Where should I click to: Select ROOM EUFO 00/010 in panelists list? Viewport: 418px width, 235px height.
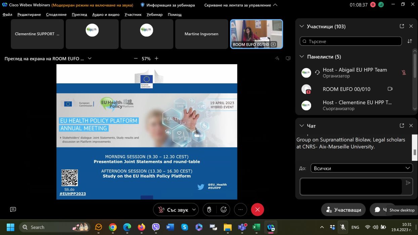354,89
